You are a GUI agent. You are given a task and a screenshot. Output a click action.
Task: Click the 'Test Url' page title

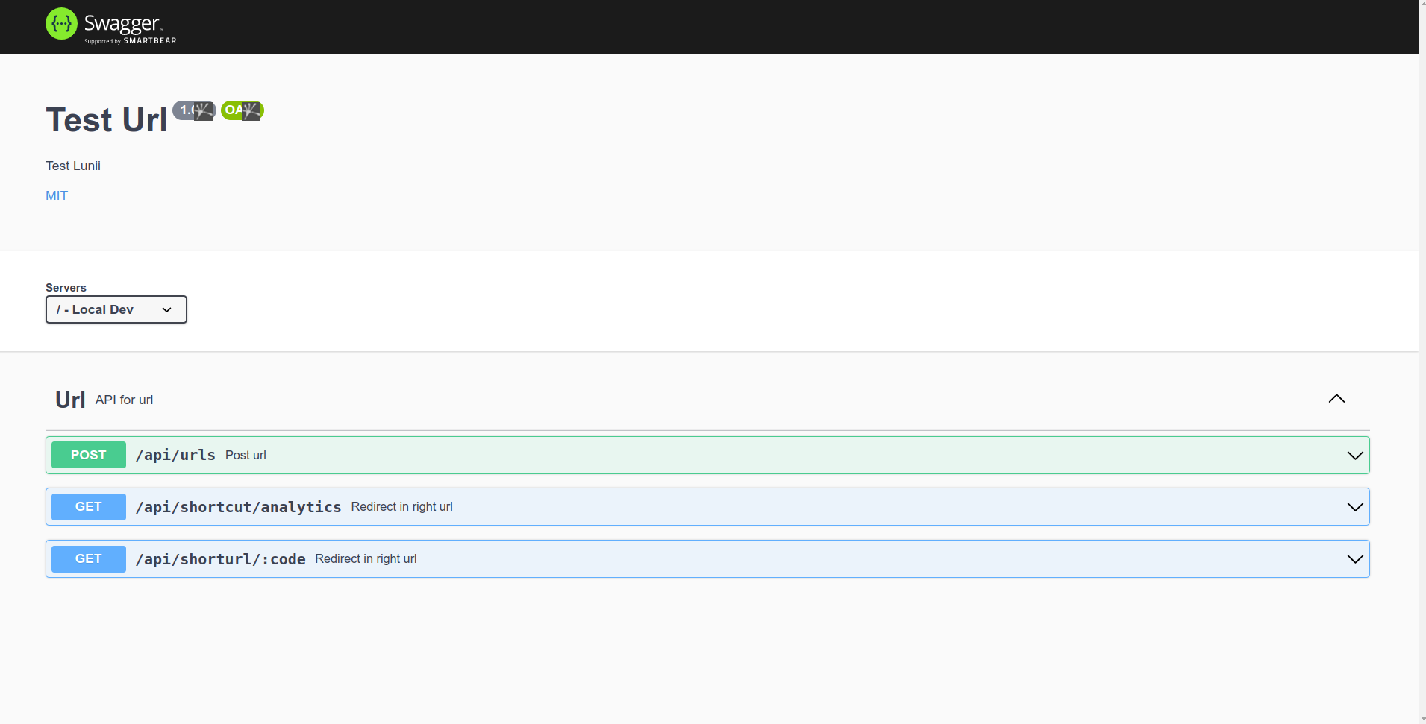pos(106,119)
